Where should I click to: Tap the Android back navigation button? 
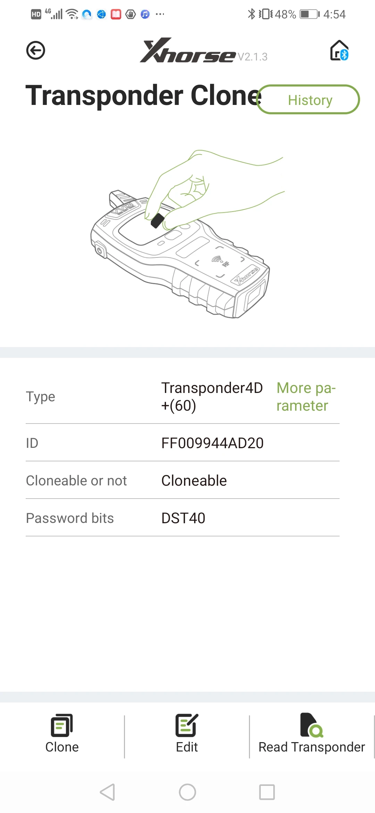pyautogui.click(x=107, y=792)
